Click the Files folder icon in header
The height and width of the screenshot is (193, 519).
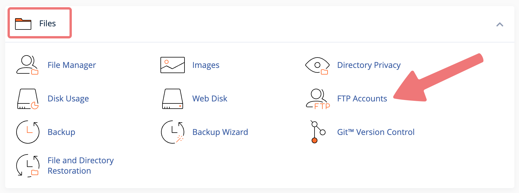point(23,24)
